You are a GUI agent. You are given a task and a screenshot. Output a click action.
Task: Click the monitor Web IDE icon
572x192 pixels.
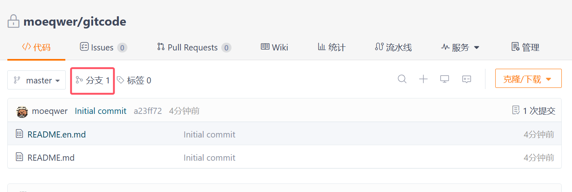pyautogui.click(x=445, y=79)
